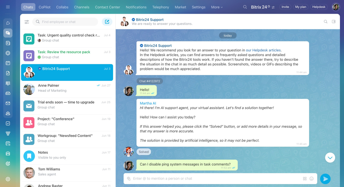Click the Solved button
This screenshot has height=187, width=344.
coord(144,152)
